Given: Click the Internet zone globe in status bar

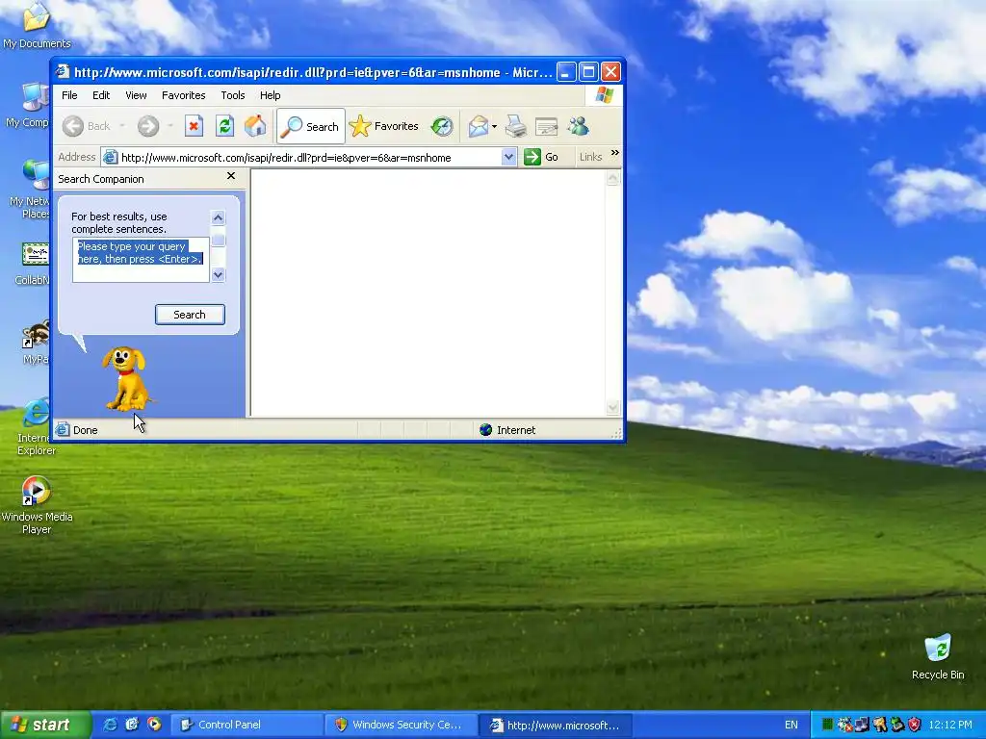Looking at the screenshot, I should point(485,430).
